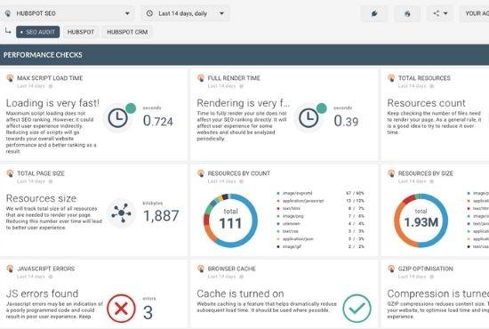This screenshot has height=329, width=489.
Task: Click the MAX SCRIPT LOAD TIME widget icon
Action: pyautogui.click(x=10, y=78)
